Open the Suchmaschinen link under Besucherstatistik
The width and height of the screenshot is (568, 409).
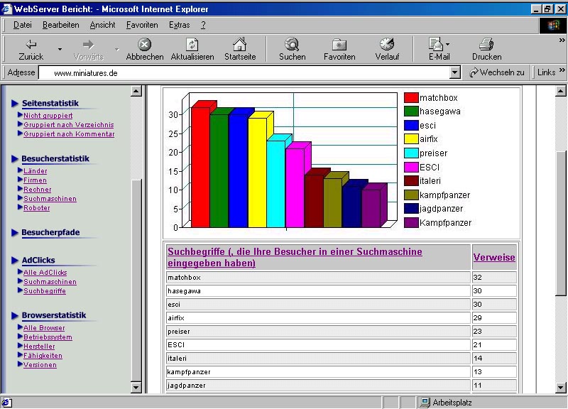click(x=50, y=199)
